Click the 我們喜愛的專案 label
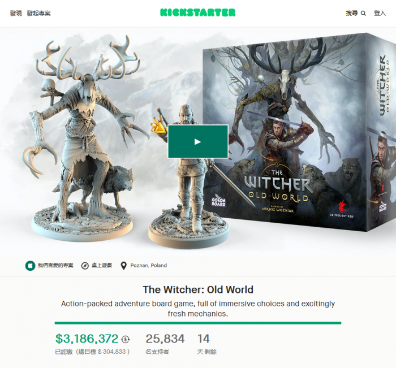The image size is (396, 368). [x=55, y=265]
